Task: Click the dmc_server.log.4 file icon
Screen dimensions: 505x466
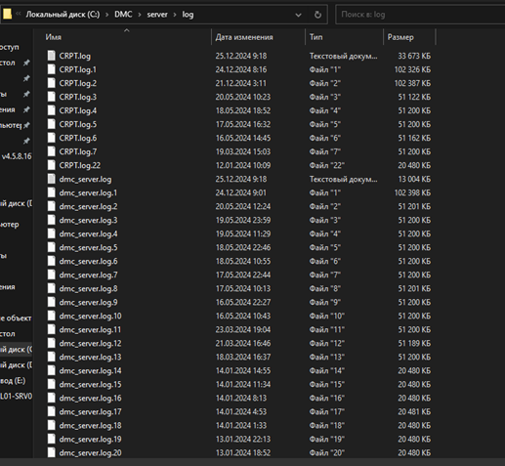Action: [51, 233]
